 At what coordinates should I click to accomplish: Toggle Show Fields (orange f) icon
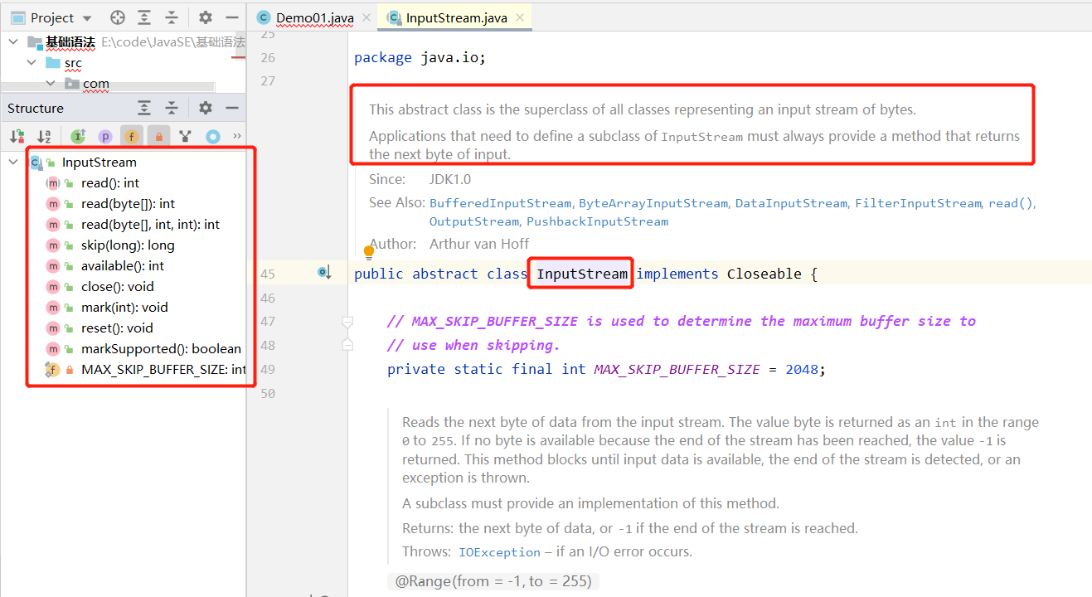click(x=132, y=136)
